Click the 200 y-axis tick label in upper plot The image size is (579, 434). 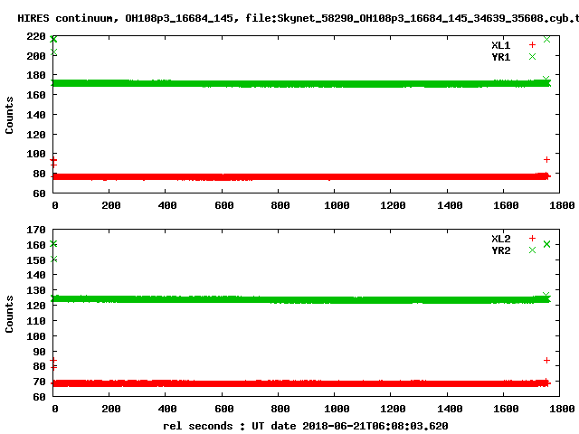(x=36, y=56)
